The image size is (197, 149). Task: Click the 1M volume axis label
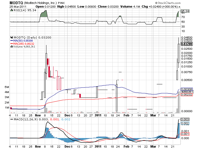click(x=7, y=108)
